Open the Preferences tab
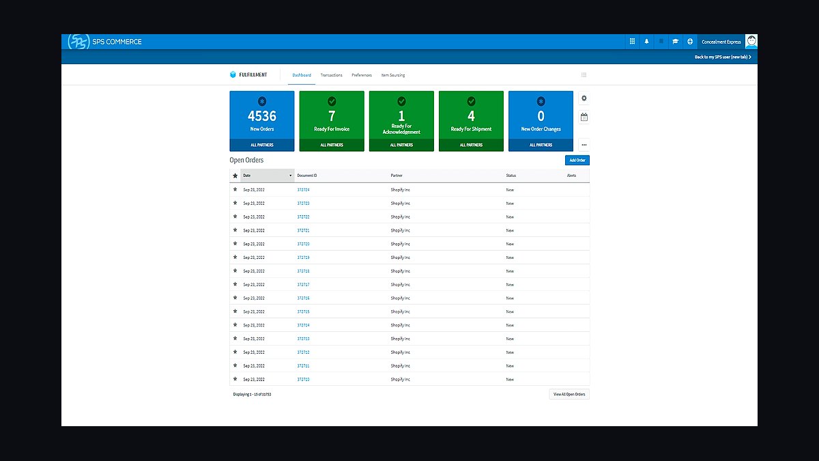 click(362, 75)
